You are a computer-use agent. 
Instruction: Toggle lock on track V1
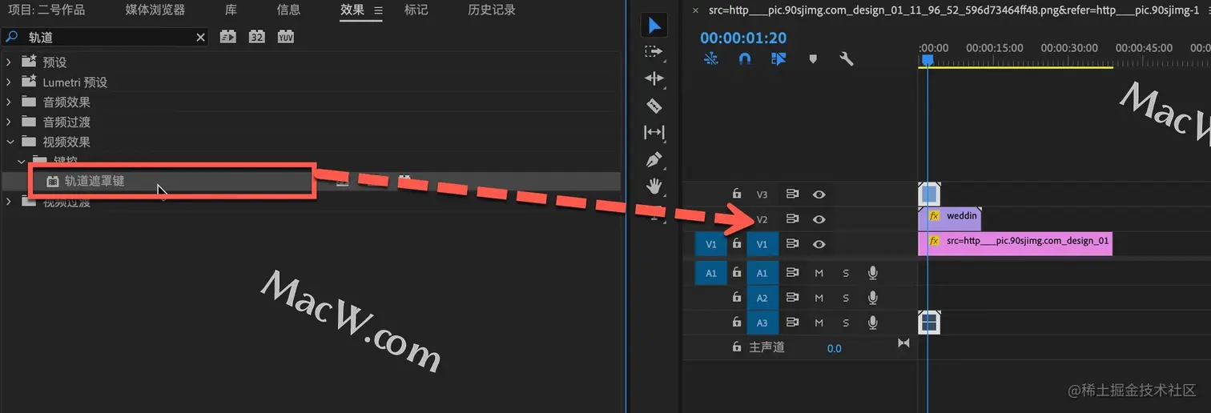coord(737,243)
